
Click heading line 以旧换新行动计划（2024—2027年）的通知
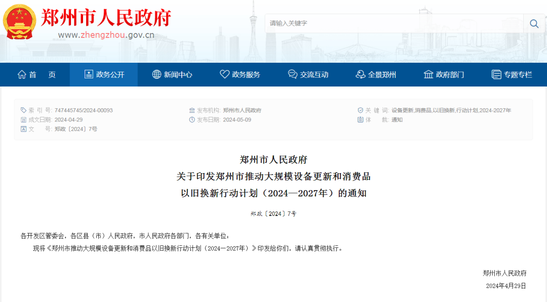[273, 193]
